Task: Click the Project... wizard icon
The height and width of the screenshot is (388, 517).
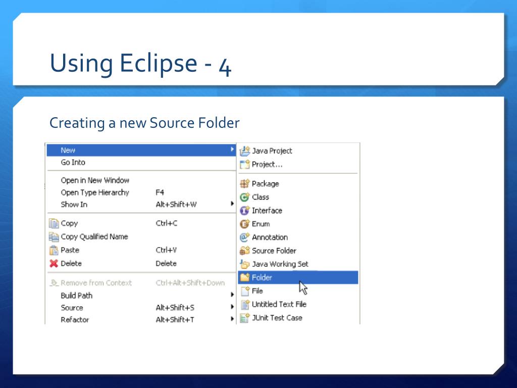Action: (245, 164)
